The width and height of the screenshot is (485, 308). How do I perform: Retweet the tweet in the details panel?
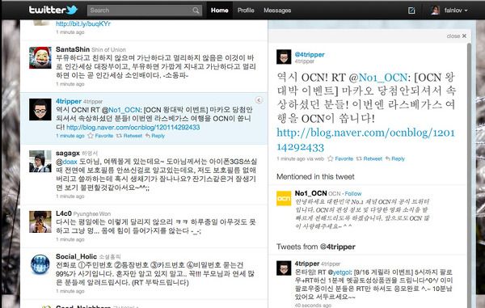[x=369, y=158]
